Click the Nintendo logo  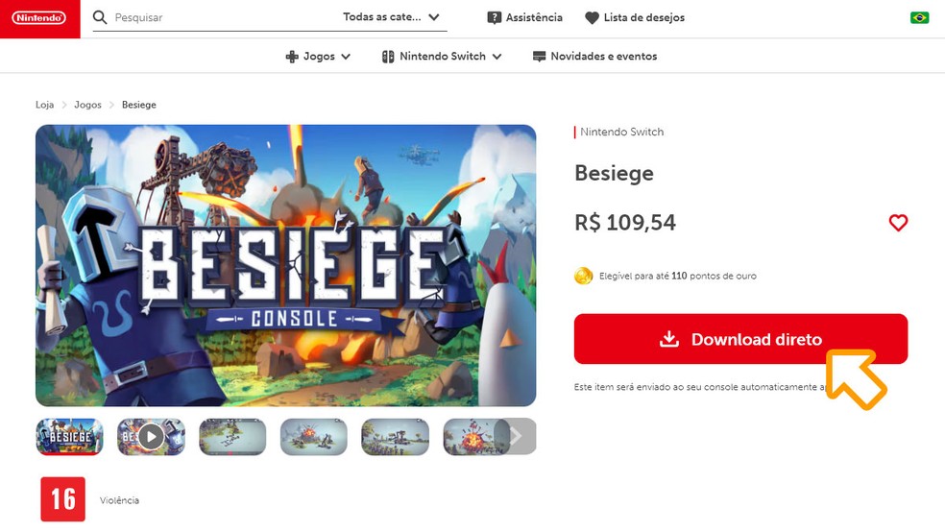[39, 18]
